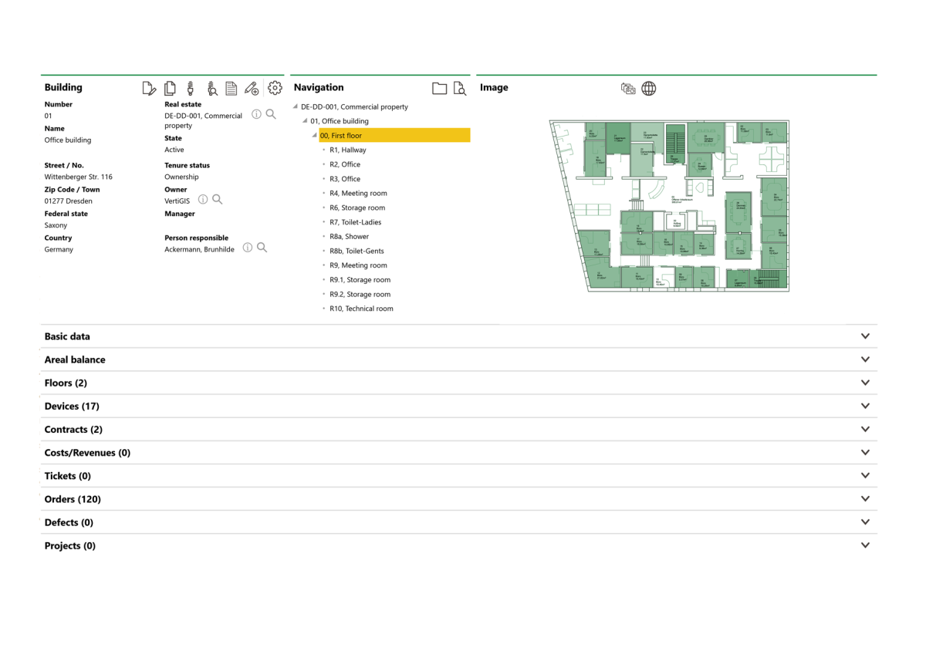
Task: Expand the Devices (17) section
Action: pos(865,406)
